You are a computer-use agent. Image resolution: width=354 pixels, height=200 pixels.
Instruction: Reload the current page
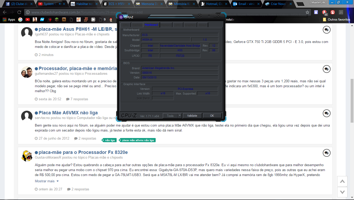pyautogui.click(x=19, y=12)
